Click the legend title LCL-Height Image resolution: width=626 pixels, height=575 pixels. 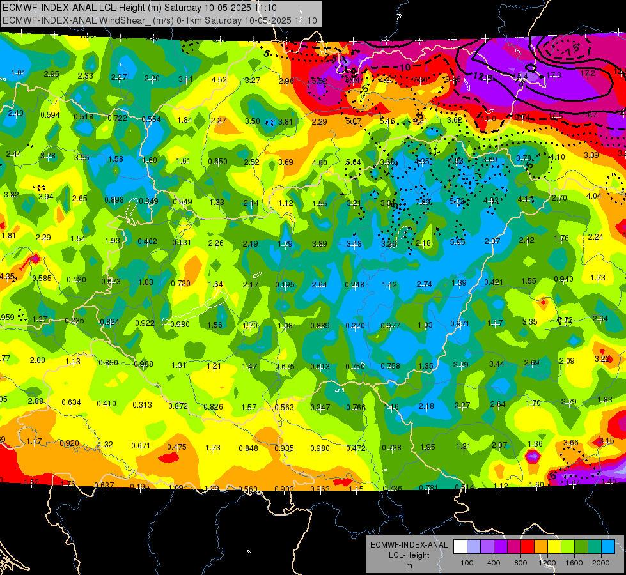click(409, 555)
